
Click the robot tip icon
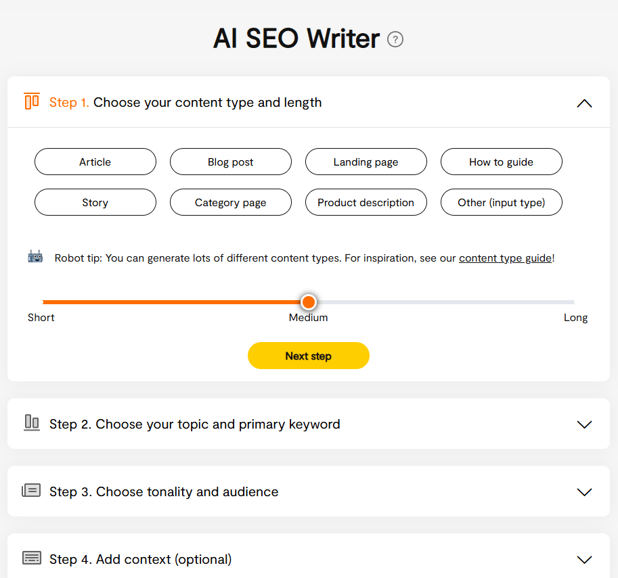(34, 257)
